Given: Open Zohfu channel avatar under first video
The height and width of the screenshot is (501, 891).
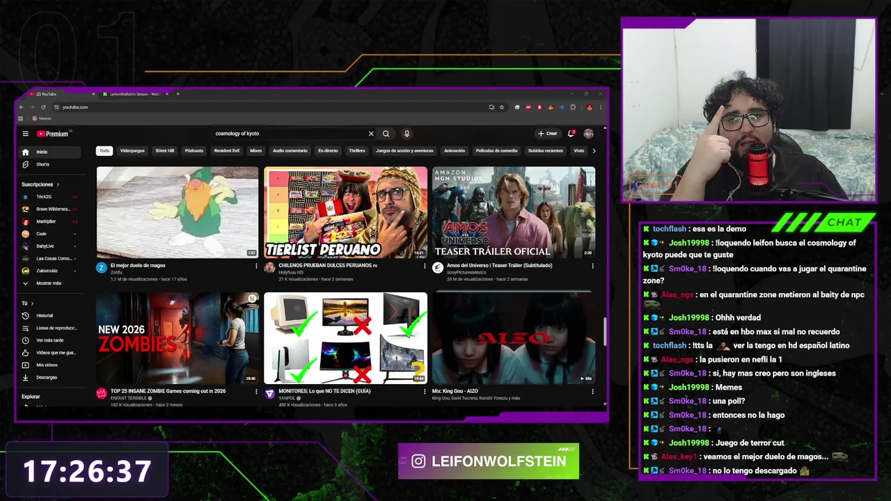Looking at the screenshot, I should click(x=102, y=268).
